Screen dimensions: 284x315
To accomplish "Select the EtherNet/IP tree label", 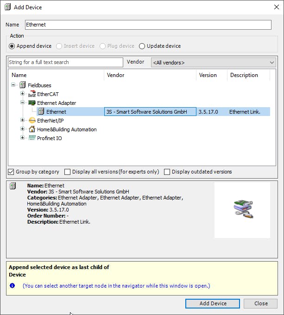I will point(50,121).
